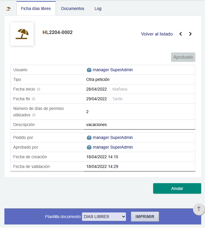Click the vacaciones description value

(x=96, y=125)
